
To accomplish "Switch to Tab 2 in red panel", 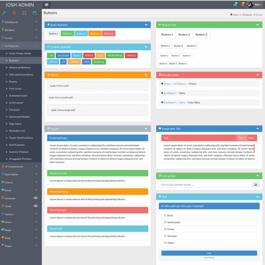I will pos(251,138).
